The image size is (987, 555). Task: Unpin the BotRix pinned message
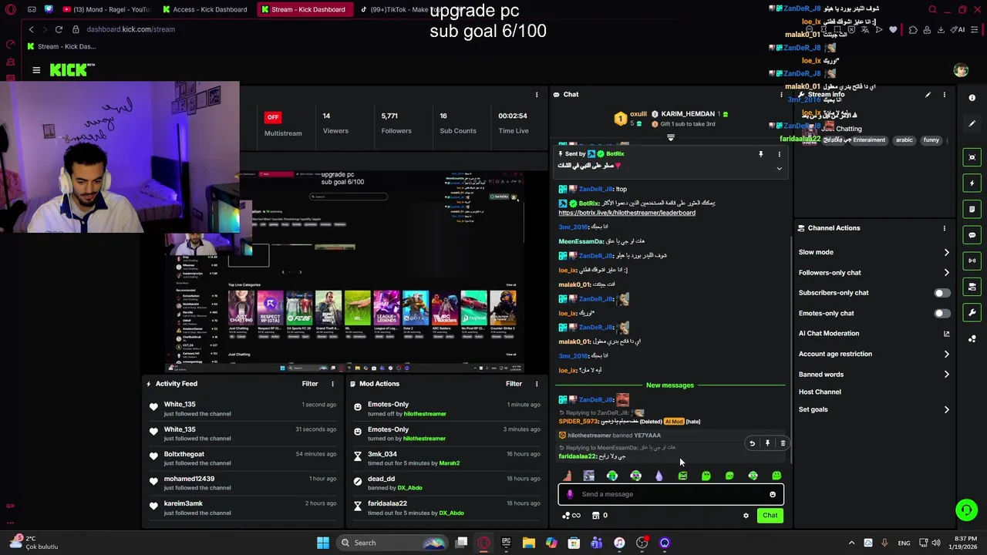tap(760, 154)
